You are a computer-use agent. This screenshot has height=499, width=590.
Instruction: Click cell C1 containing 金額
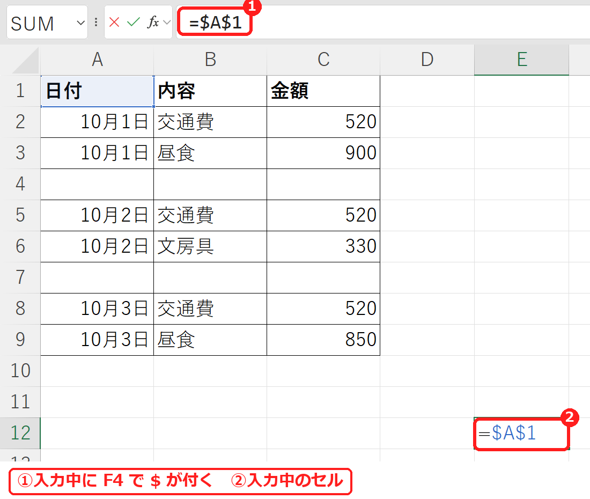323,91
